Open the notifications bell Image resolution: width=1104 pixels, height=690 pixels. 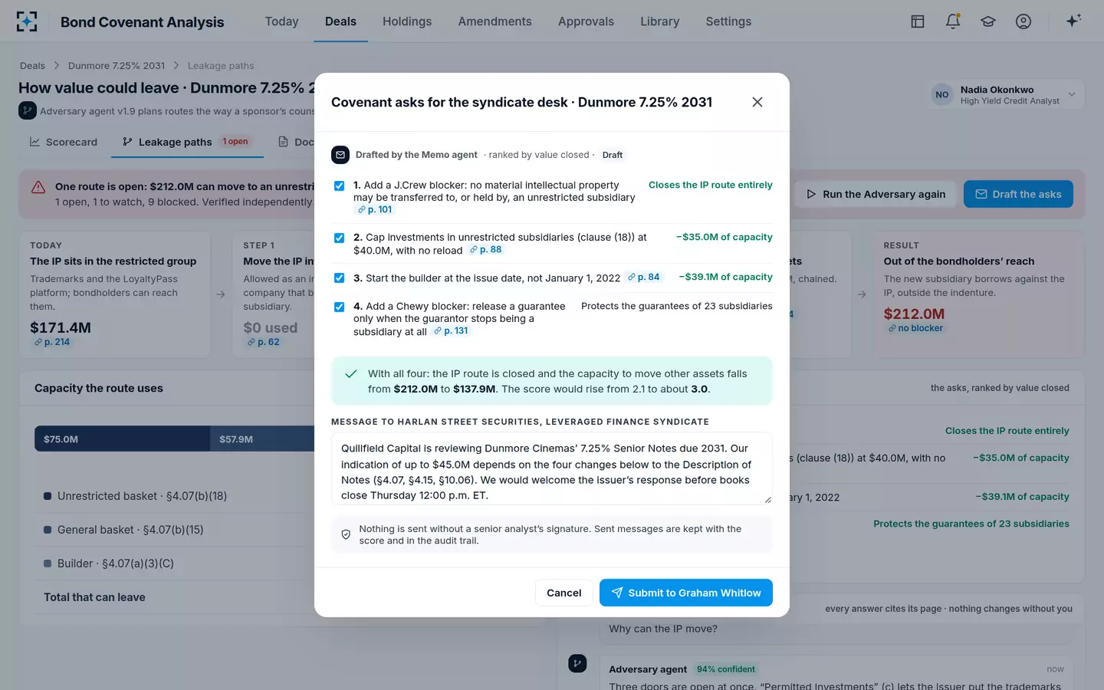coord(953,21)
